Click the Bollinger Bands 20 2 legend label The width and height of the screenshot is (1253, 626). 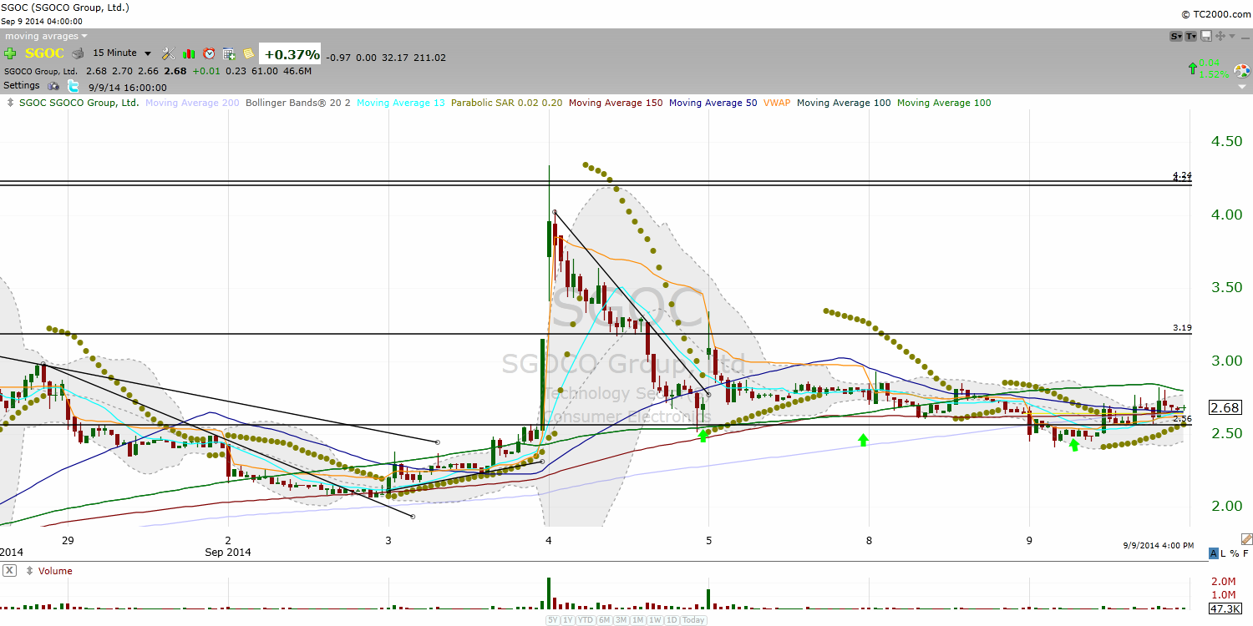tap(298, 103)
